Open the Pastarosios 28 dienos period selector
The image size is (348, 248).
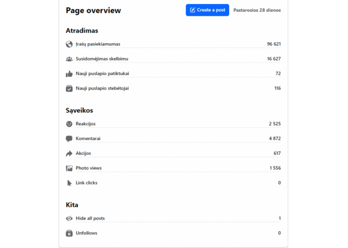point(257,10)
